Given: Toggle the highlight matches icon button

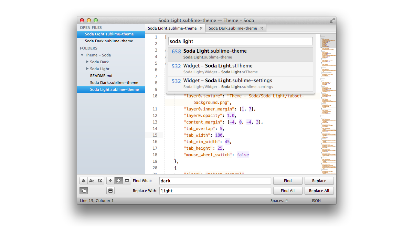Looking at the screenshot, I should pos(110,191).
